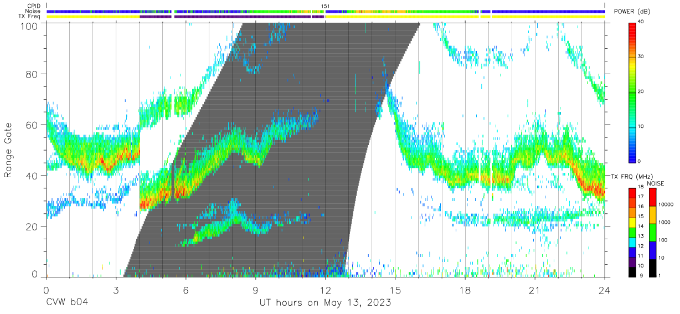680x314 pixels.
Task: Click the 6 tick on the UT hours axis
Action: click(186, 290)
